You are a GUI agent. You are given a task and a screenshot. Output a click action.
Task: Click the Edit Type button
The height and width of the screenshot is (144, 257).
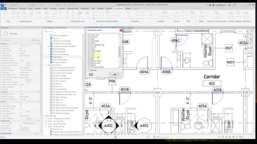coord(37,40)
